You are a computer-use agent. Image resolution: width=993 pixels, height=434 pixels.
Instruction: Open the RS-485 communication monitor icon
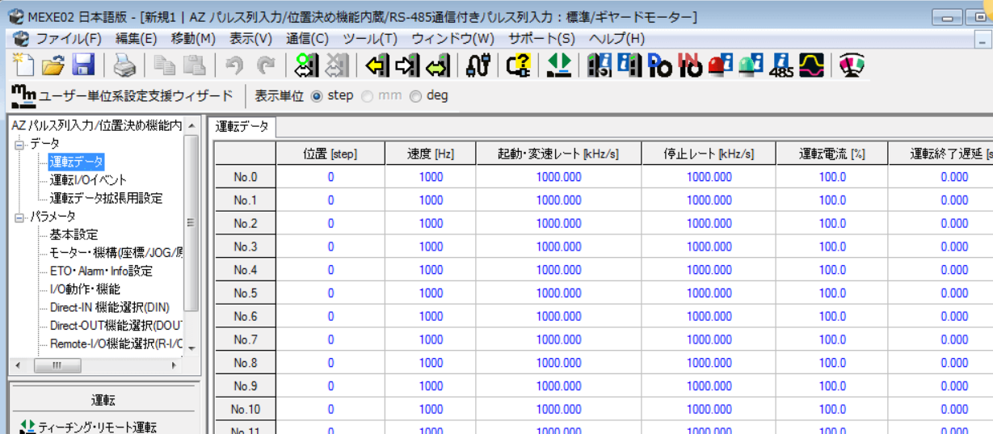782,65
